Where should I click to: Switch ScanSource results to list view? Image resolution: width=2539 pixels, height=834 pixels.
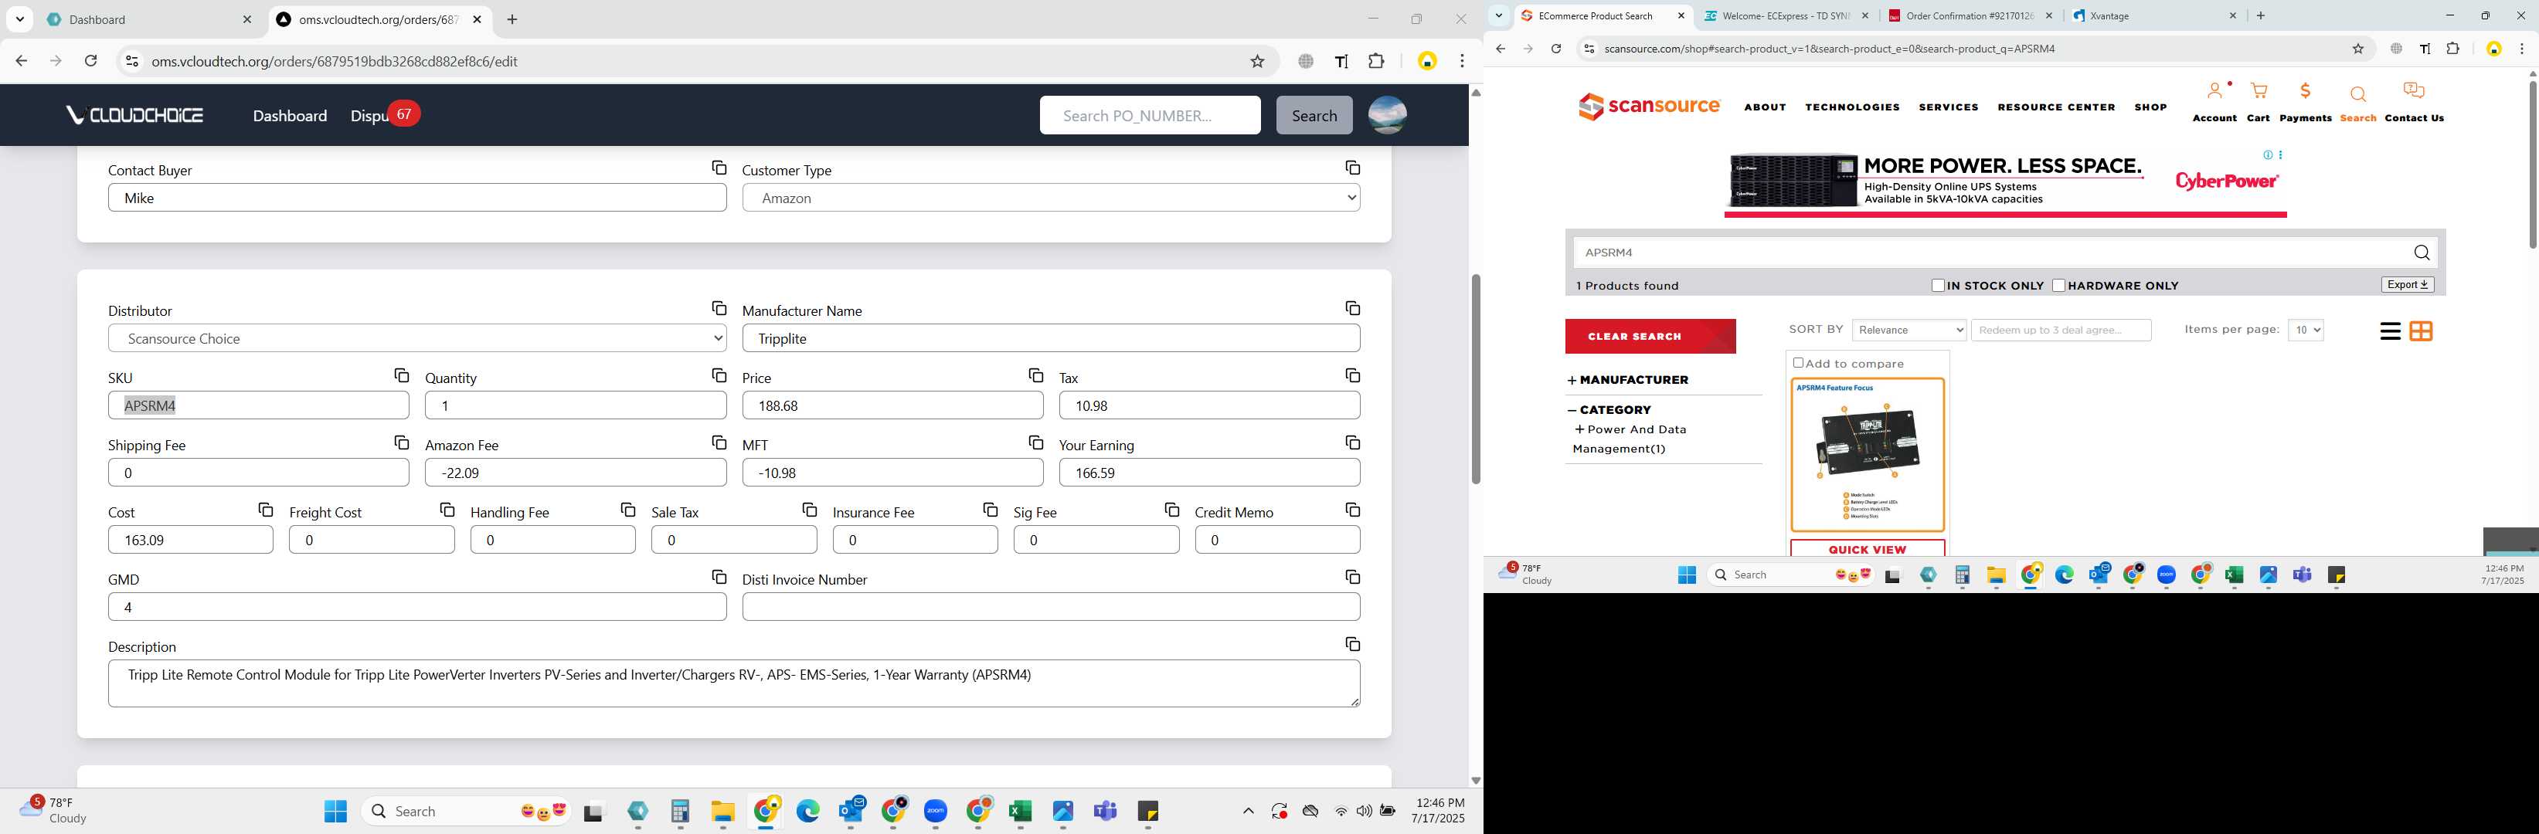click(2390, 332)
